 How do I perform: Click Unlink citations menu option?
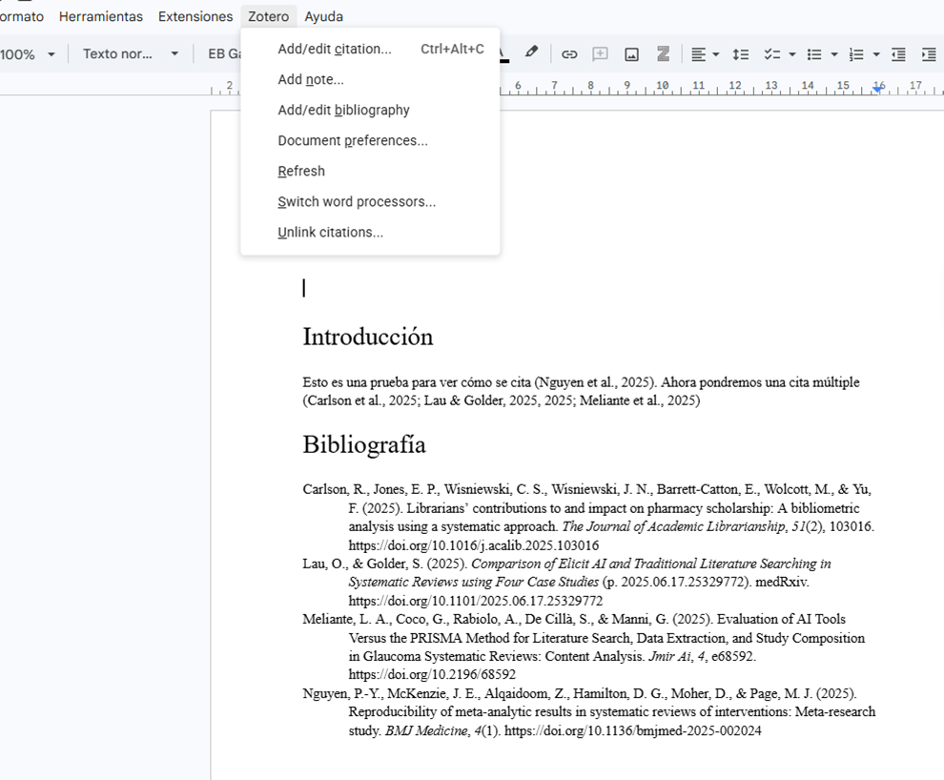[x=330, y=232]
